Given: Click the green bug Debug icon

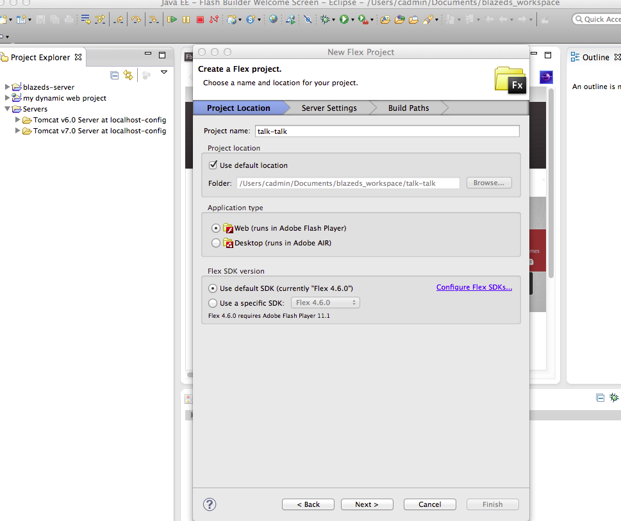Looking at the screenshot, I should click(x=325, y=19).
